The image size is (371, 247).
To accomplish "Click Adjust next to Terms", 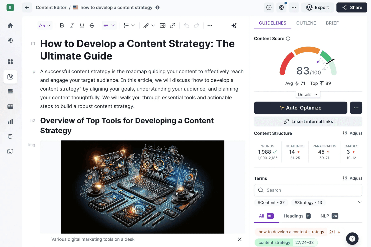I will [352, 178].
